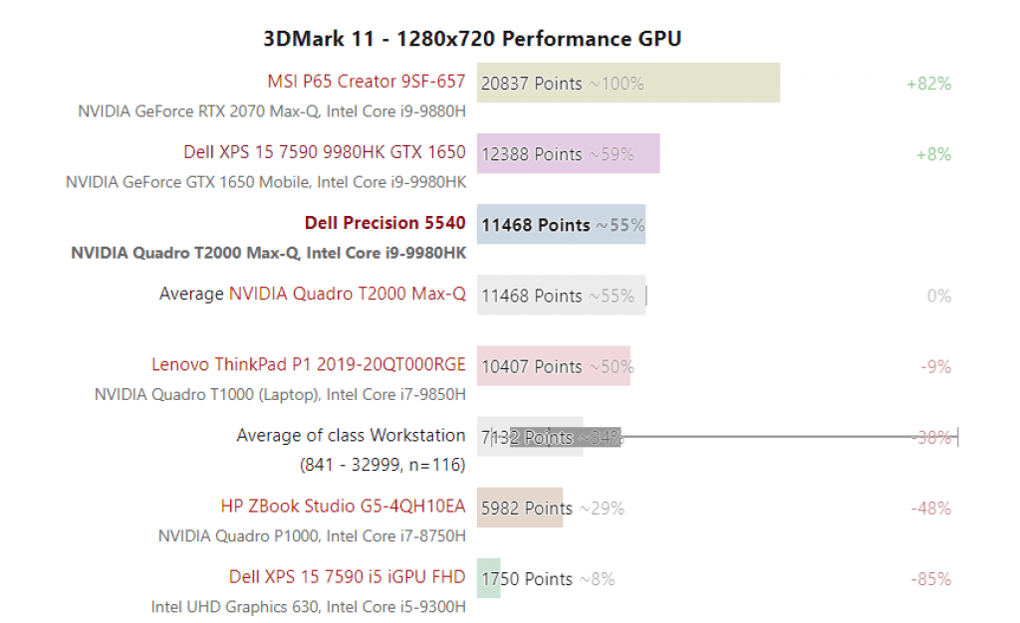Click the 5982 Points bar

520,508
